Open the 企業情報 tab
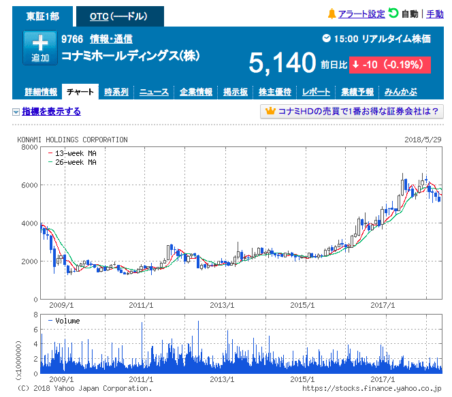Image resolution: width=452 pixels, height=397 pixels. [x=196, y=92]
